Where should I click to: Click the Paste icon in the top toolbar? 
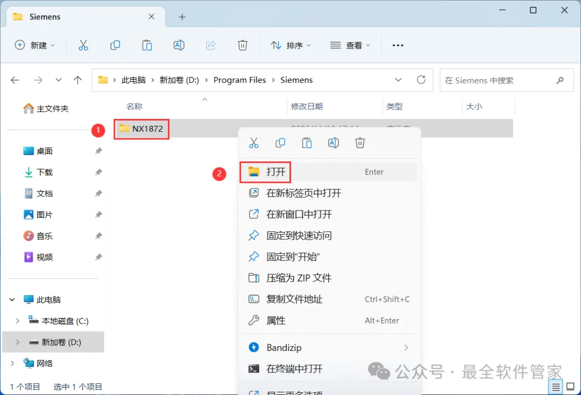point(147,45)
